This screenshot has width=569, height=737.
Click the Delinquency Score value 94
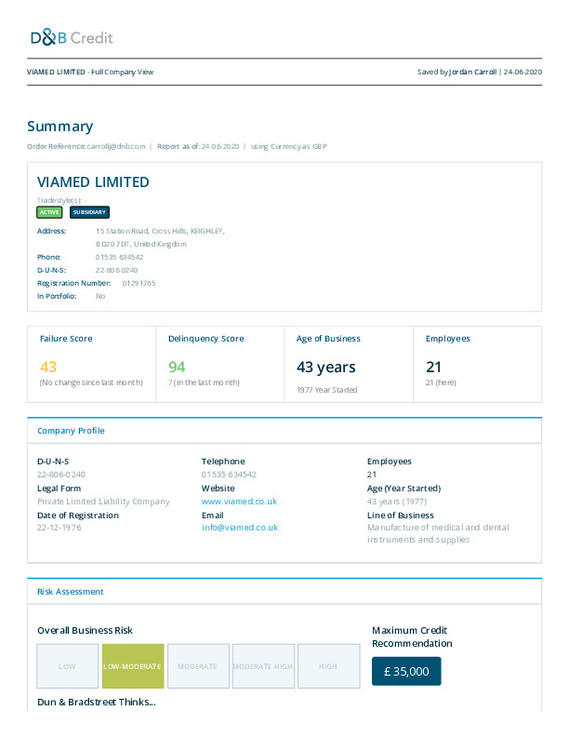pos(177,367)
